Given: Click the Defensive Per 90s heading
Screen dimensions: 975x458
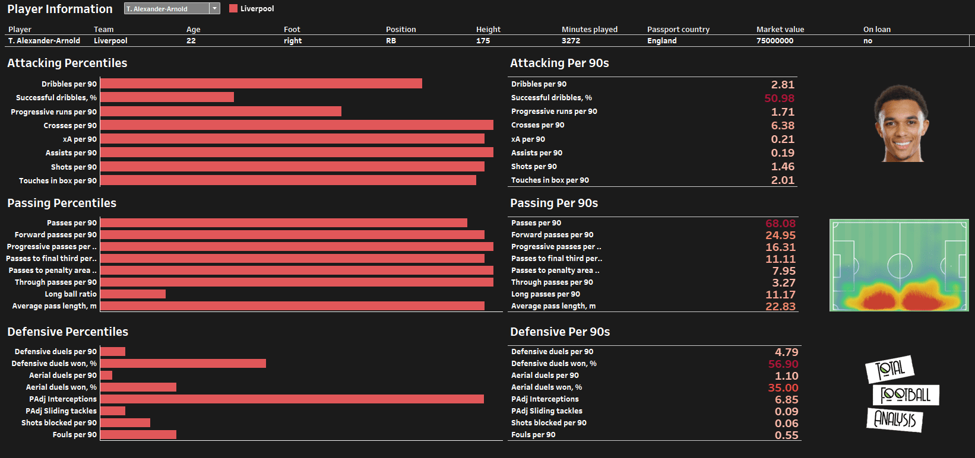Looking at the screenshot, I should click(560, 332).
